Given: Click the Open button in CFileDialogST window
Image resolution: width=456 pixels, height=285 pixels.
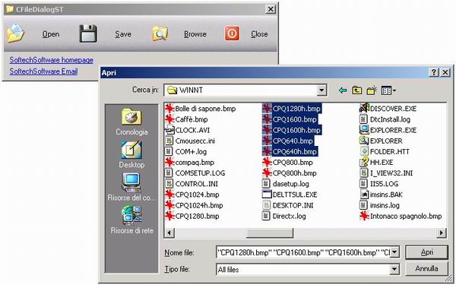Looking at the screenshot, I should (x=33, y=33).
